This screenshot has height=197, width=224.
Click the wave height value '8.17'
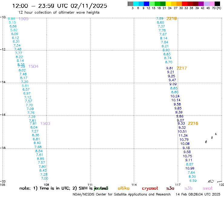pos(24,78)
